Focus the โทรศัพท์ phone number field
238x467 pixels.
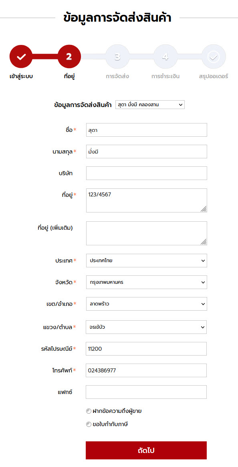(146, 370)
